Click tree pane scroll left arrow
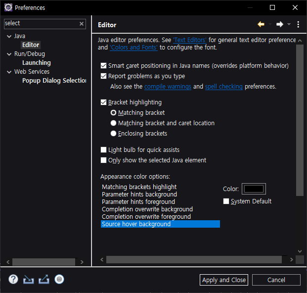 pyautogui.click(x=8, y=262)
